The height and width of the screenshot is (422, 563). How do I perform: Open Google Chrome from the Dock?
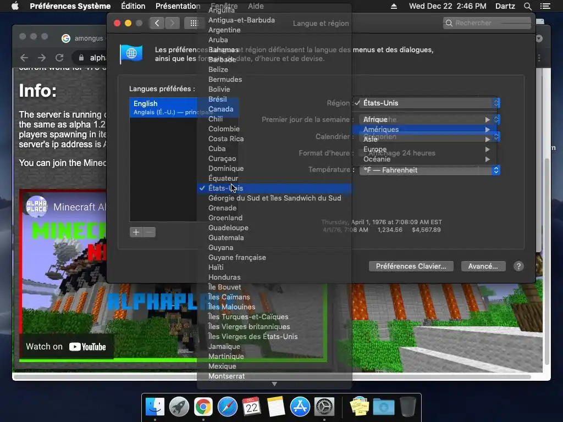point(203,407)
